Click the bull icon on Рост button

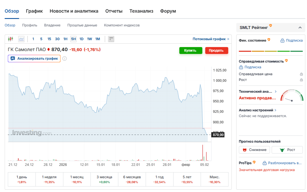pos(282,150)
